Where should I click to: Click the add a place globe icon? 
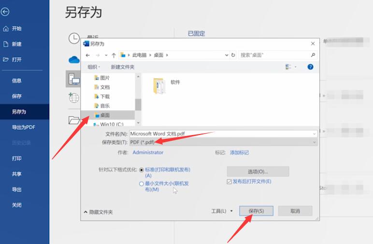pos(74,97)
